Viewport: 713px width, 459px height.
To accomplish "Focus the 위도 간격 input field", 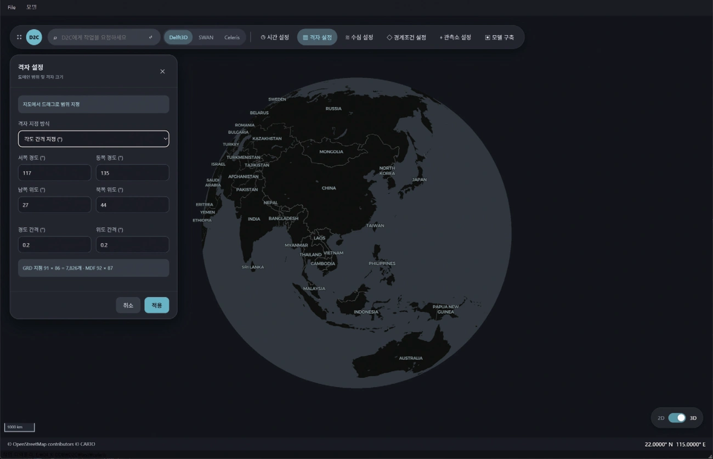I will [x=132, y=245].
